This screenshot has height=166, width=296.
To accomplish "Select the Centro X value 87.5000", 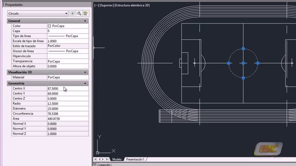I will [68, 89].
